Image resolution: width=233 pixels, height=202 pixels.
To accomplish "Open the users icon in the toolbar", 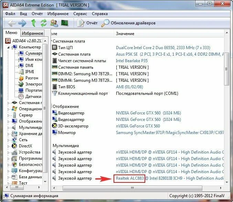I will 54,23.
